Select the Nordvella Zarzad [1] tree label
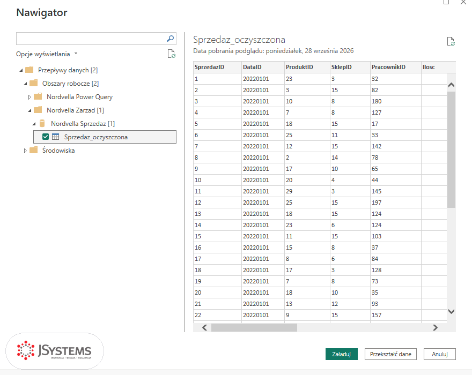This screenshot has width=472, height=375. coord(75,110)
